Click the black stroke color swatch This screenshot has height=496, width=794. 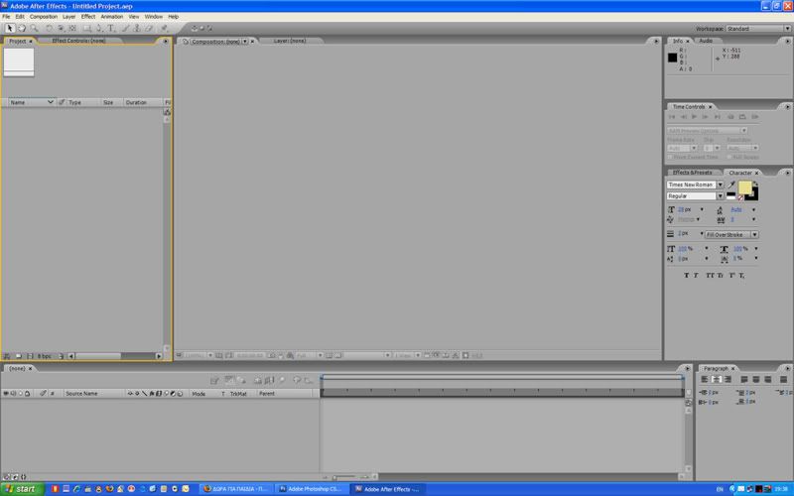click(754, 194)
